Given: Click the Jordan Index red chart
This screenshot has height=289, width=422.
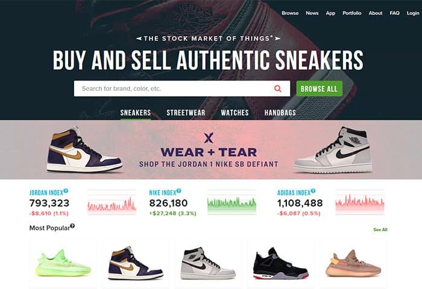Looking at the screenshot, I should click(112, 202).
